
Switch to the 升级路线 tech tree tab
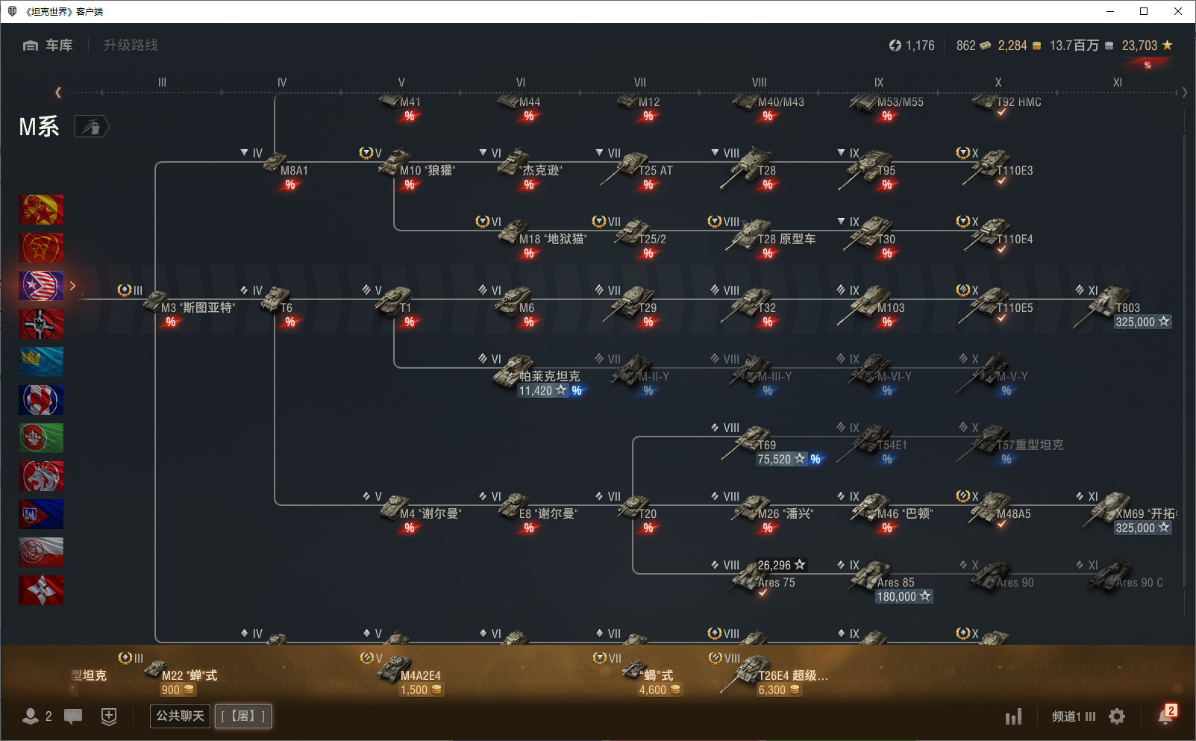point(131,46)
